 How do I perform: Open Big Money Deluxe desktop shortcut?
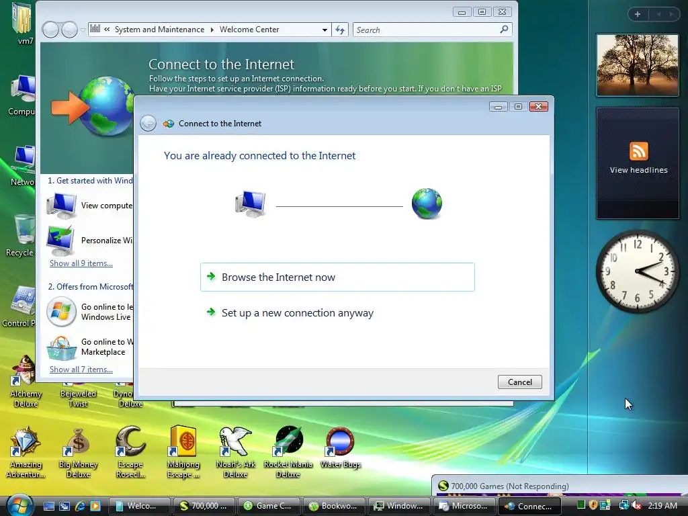click(78, 452)
